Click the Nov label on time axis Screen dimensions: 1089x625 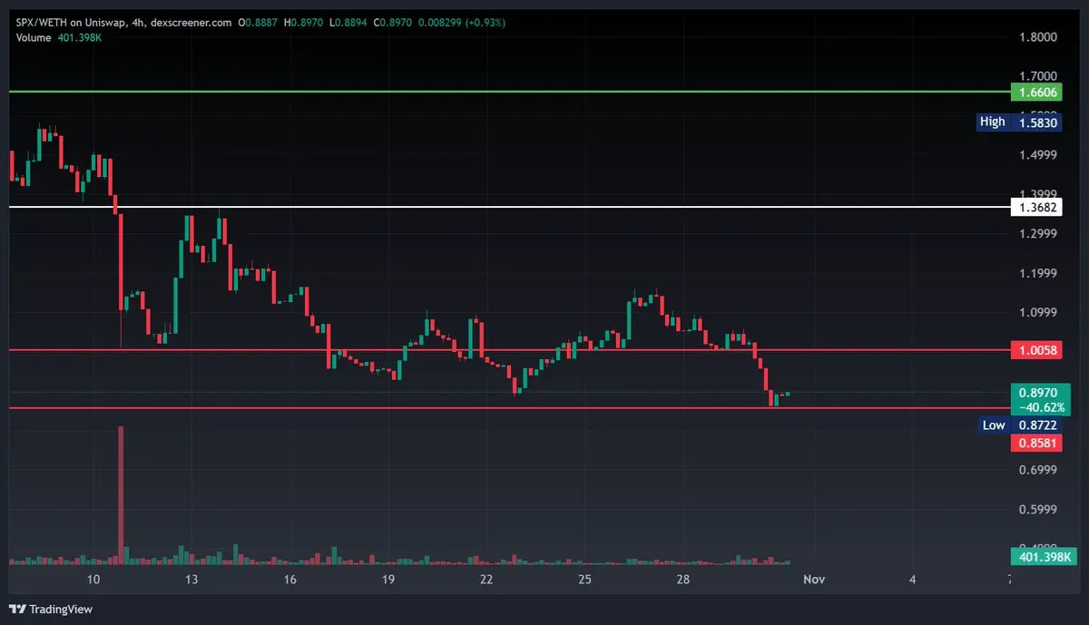[x=814, y=580]
